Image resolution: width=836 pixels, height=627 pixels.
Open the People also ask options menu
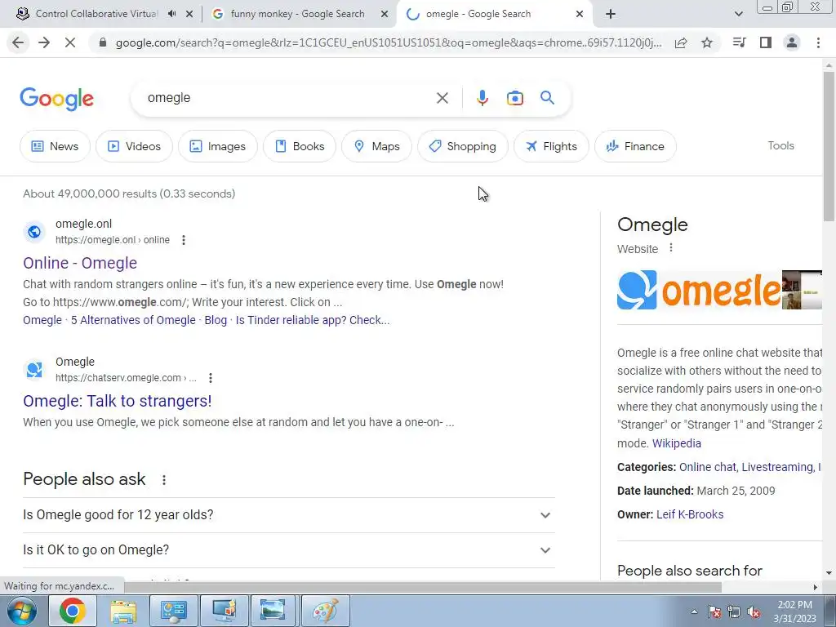pyautogui.click(x=164, y=480)
